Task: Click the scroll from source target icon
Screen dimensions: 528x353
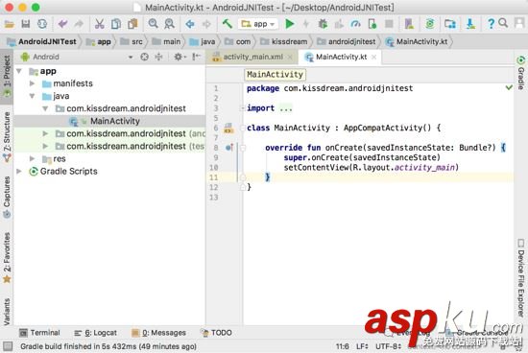Action: pyautogui.click(x=144, y=57)
